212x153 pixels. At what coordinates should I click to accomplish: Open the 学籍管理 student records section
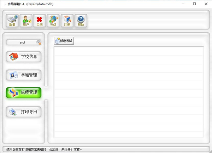pyautogui.click(x=24, y=75)
